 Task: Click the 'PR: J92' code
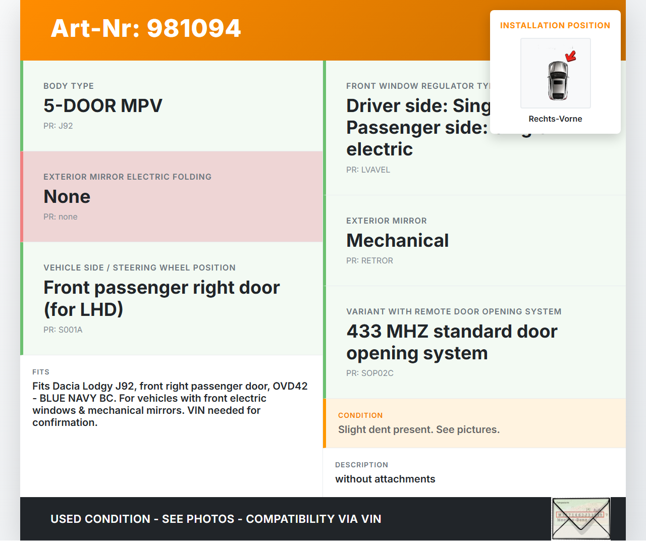tap(58, 126)
